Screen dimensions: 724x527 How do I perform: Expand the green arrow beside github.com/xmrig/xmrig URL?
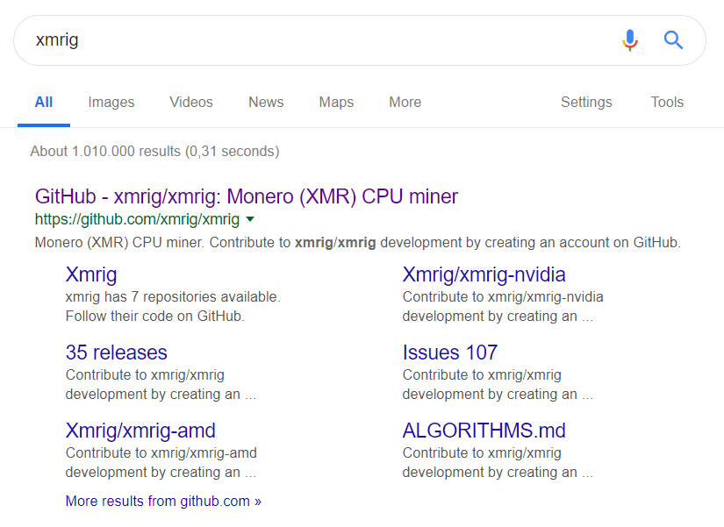coord(250,219)
